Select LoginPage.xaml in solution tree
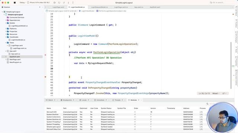The height and width of the screenshot is (133, 238). (x=17, y=45)
